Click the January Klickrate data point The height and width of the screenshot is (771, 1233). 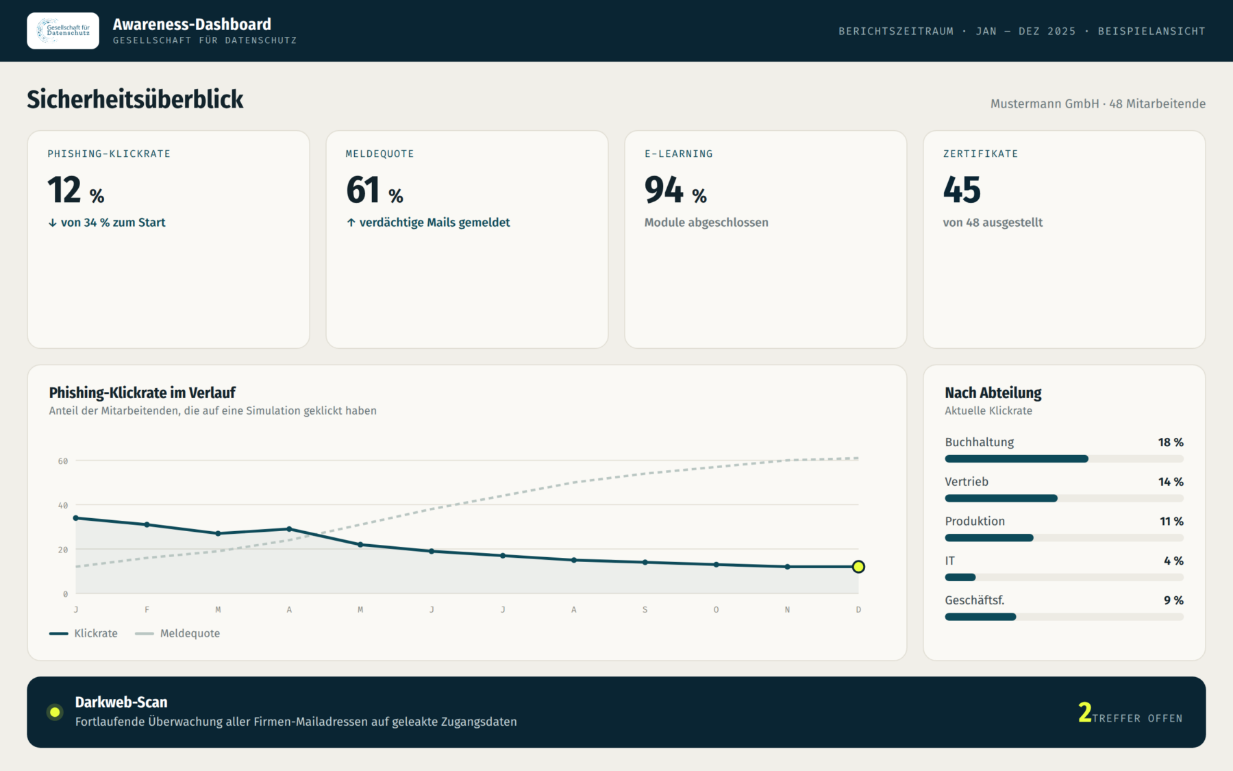pyautogui.click(x=76, y=518)
